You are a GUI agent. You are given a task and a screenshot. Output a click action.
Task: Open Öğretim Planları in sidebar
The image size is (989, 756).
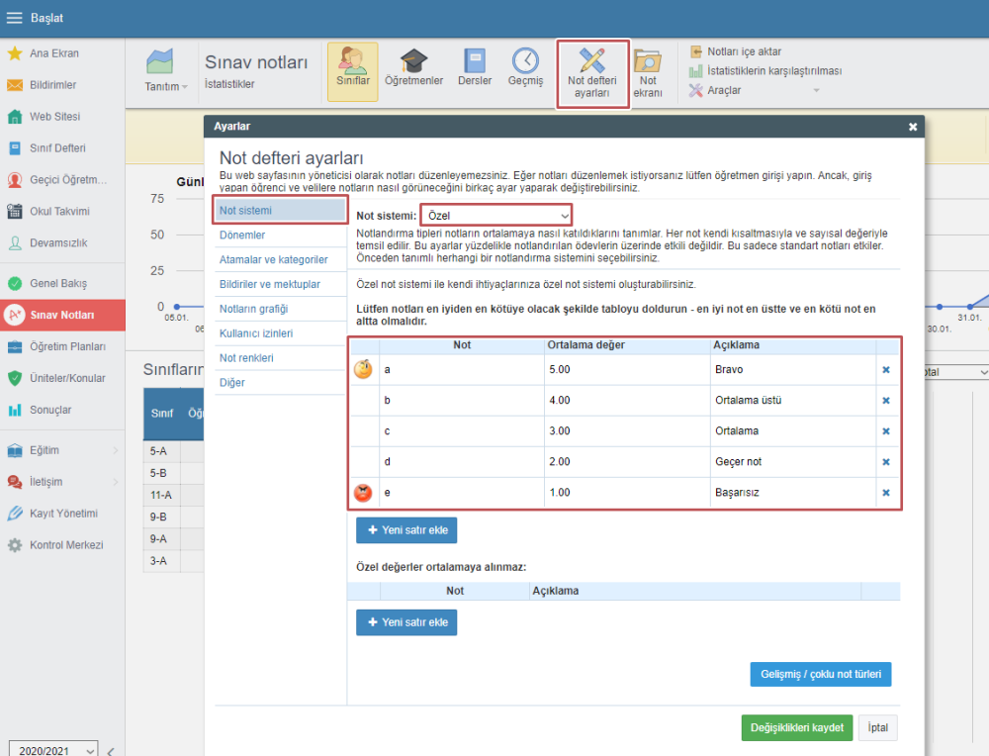[x=62, y=346]
